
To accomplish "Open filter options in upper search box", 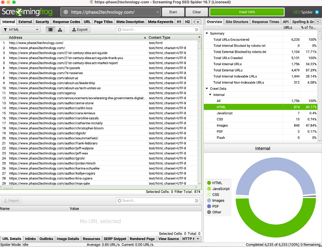I will [196, 30].
